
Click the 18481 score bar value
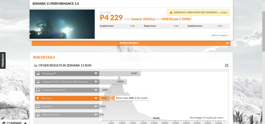point(134,73)
